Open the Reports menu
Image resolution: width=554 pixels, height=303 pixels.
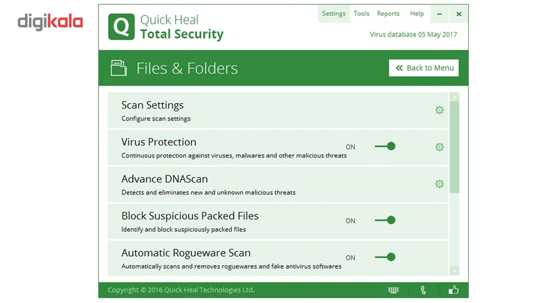[388, 14]
